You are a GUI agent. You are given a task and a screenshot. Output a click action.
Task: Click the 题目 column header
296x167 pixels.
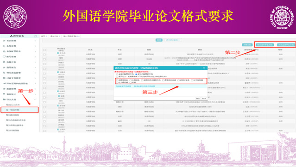click(200, 50)
